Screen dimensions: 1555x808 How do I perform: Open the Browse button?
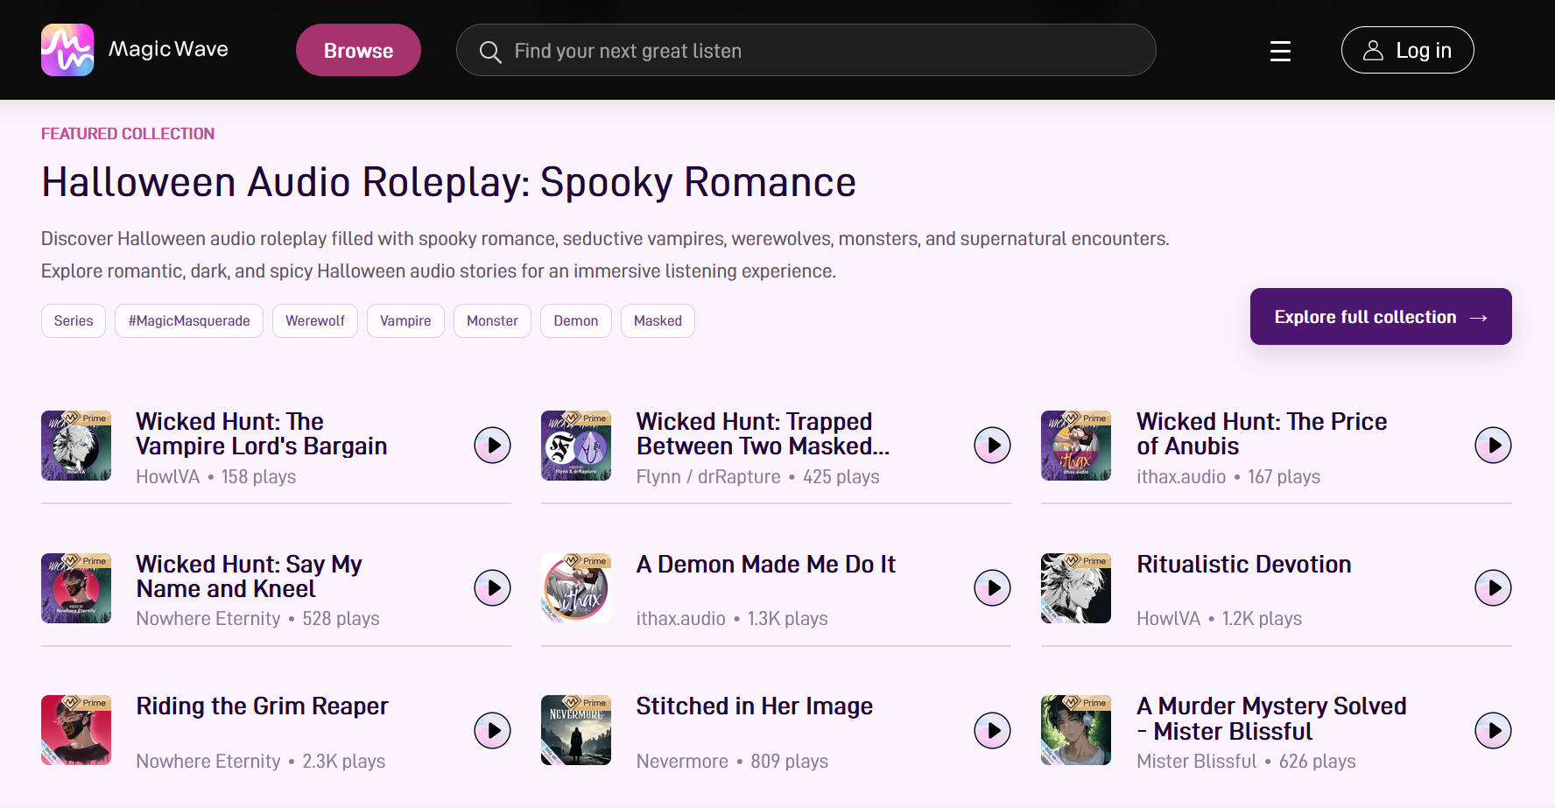(x=358, y=50)
